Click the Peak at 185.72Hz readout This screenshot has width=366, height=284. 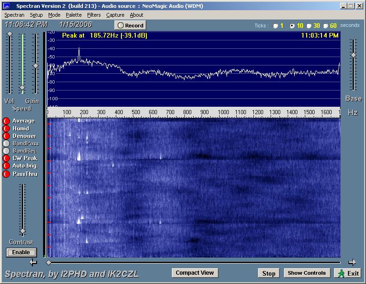105,36
